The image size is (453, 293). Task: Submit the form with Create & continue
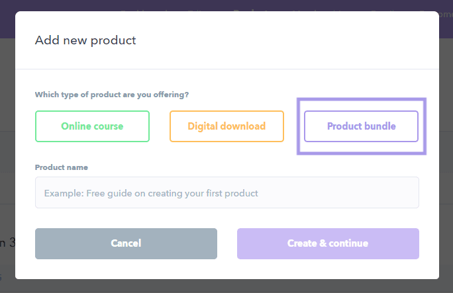pyautogui.click(x=328, y=243)
